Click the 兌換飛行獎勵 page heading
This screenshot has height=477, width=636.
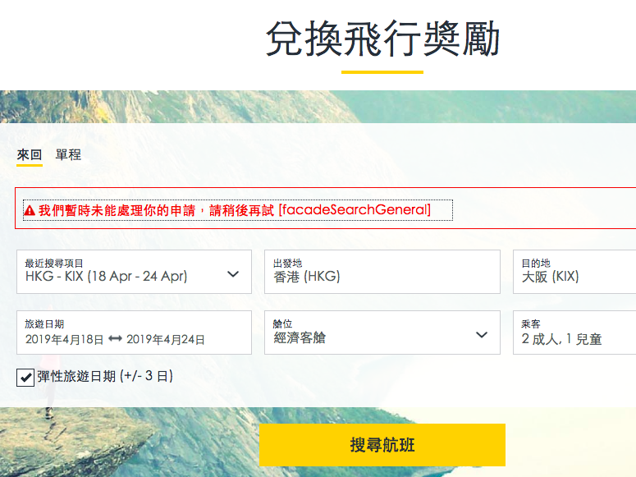tap(382, 39)
